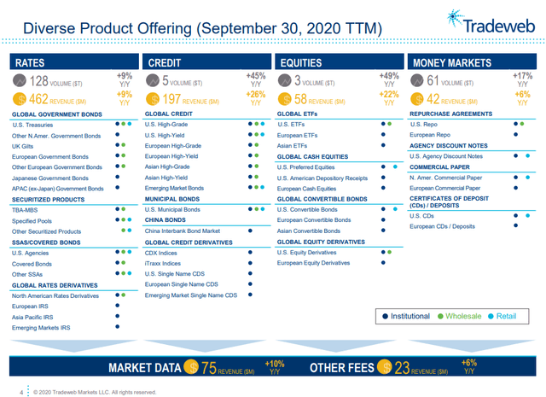Screen dimensions: 546x397
Task: Click the Retail dot beside U.S. CDs
Action: pyautogui.click(x=528, y=216)
